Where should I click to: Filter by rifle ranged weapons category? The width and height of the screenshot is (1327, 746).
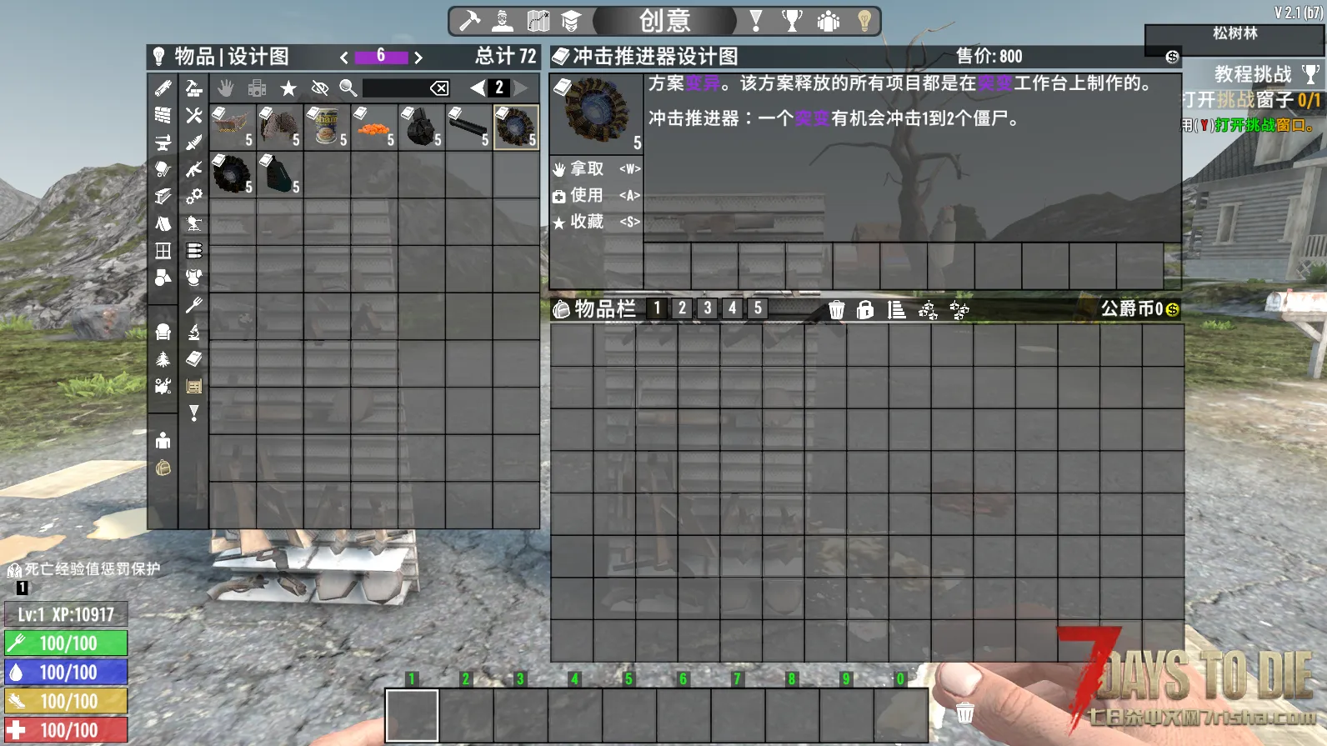pos(193,169)
